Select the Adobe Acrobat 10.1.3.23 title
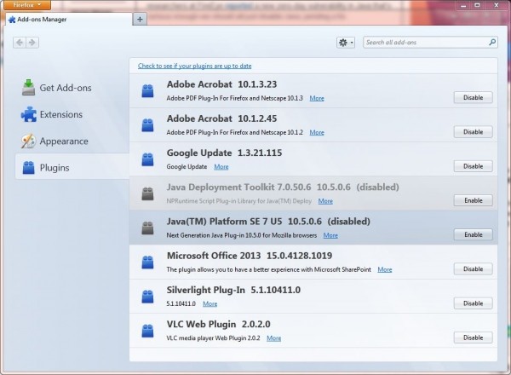This screenshot has width=511, height=375. 221,84
